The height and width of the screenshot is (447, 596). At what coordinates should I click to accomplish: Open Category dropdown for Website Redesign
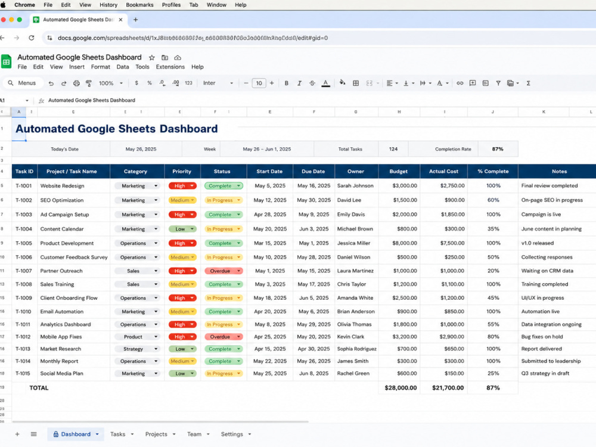click(156, 186)
